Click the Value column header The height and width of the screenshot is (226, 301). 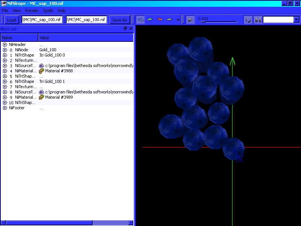pos(86,38)
